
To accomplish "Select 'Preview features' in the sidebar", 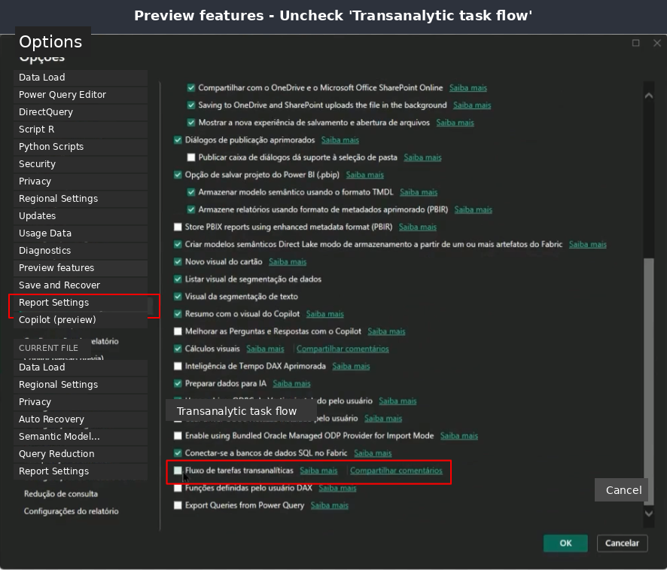I will [x=56, y=267].
